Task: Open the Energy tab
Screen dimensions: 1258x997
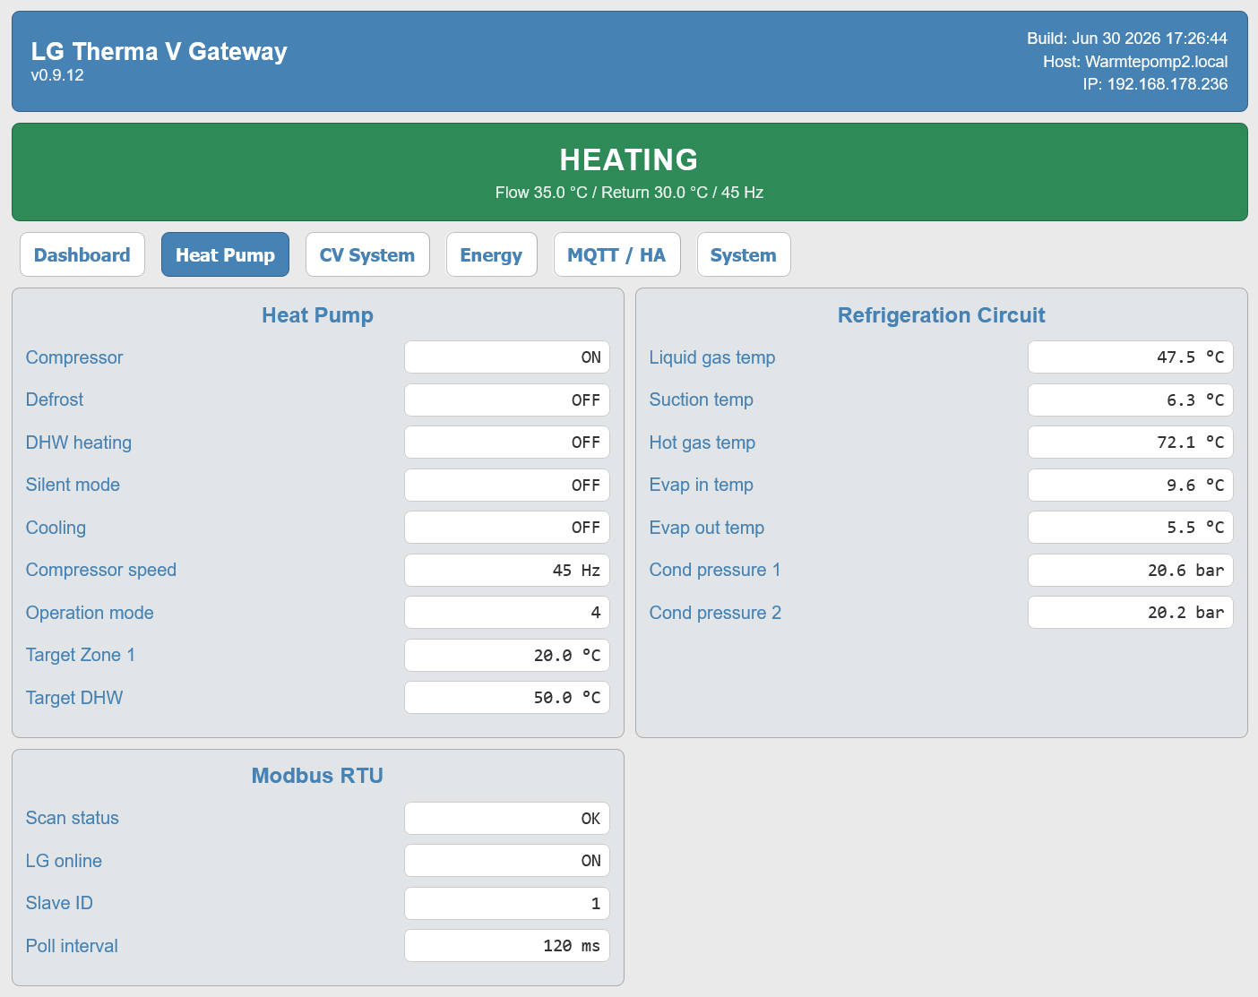Action: tap(491, 254)
